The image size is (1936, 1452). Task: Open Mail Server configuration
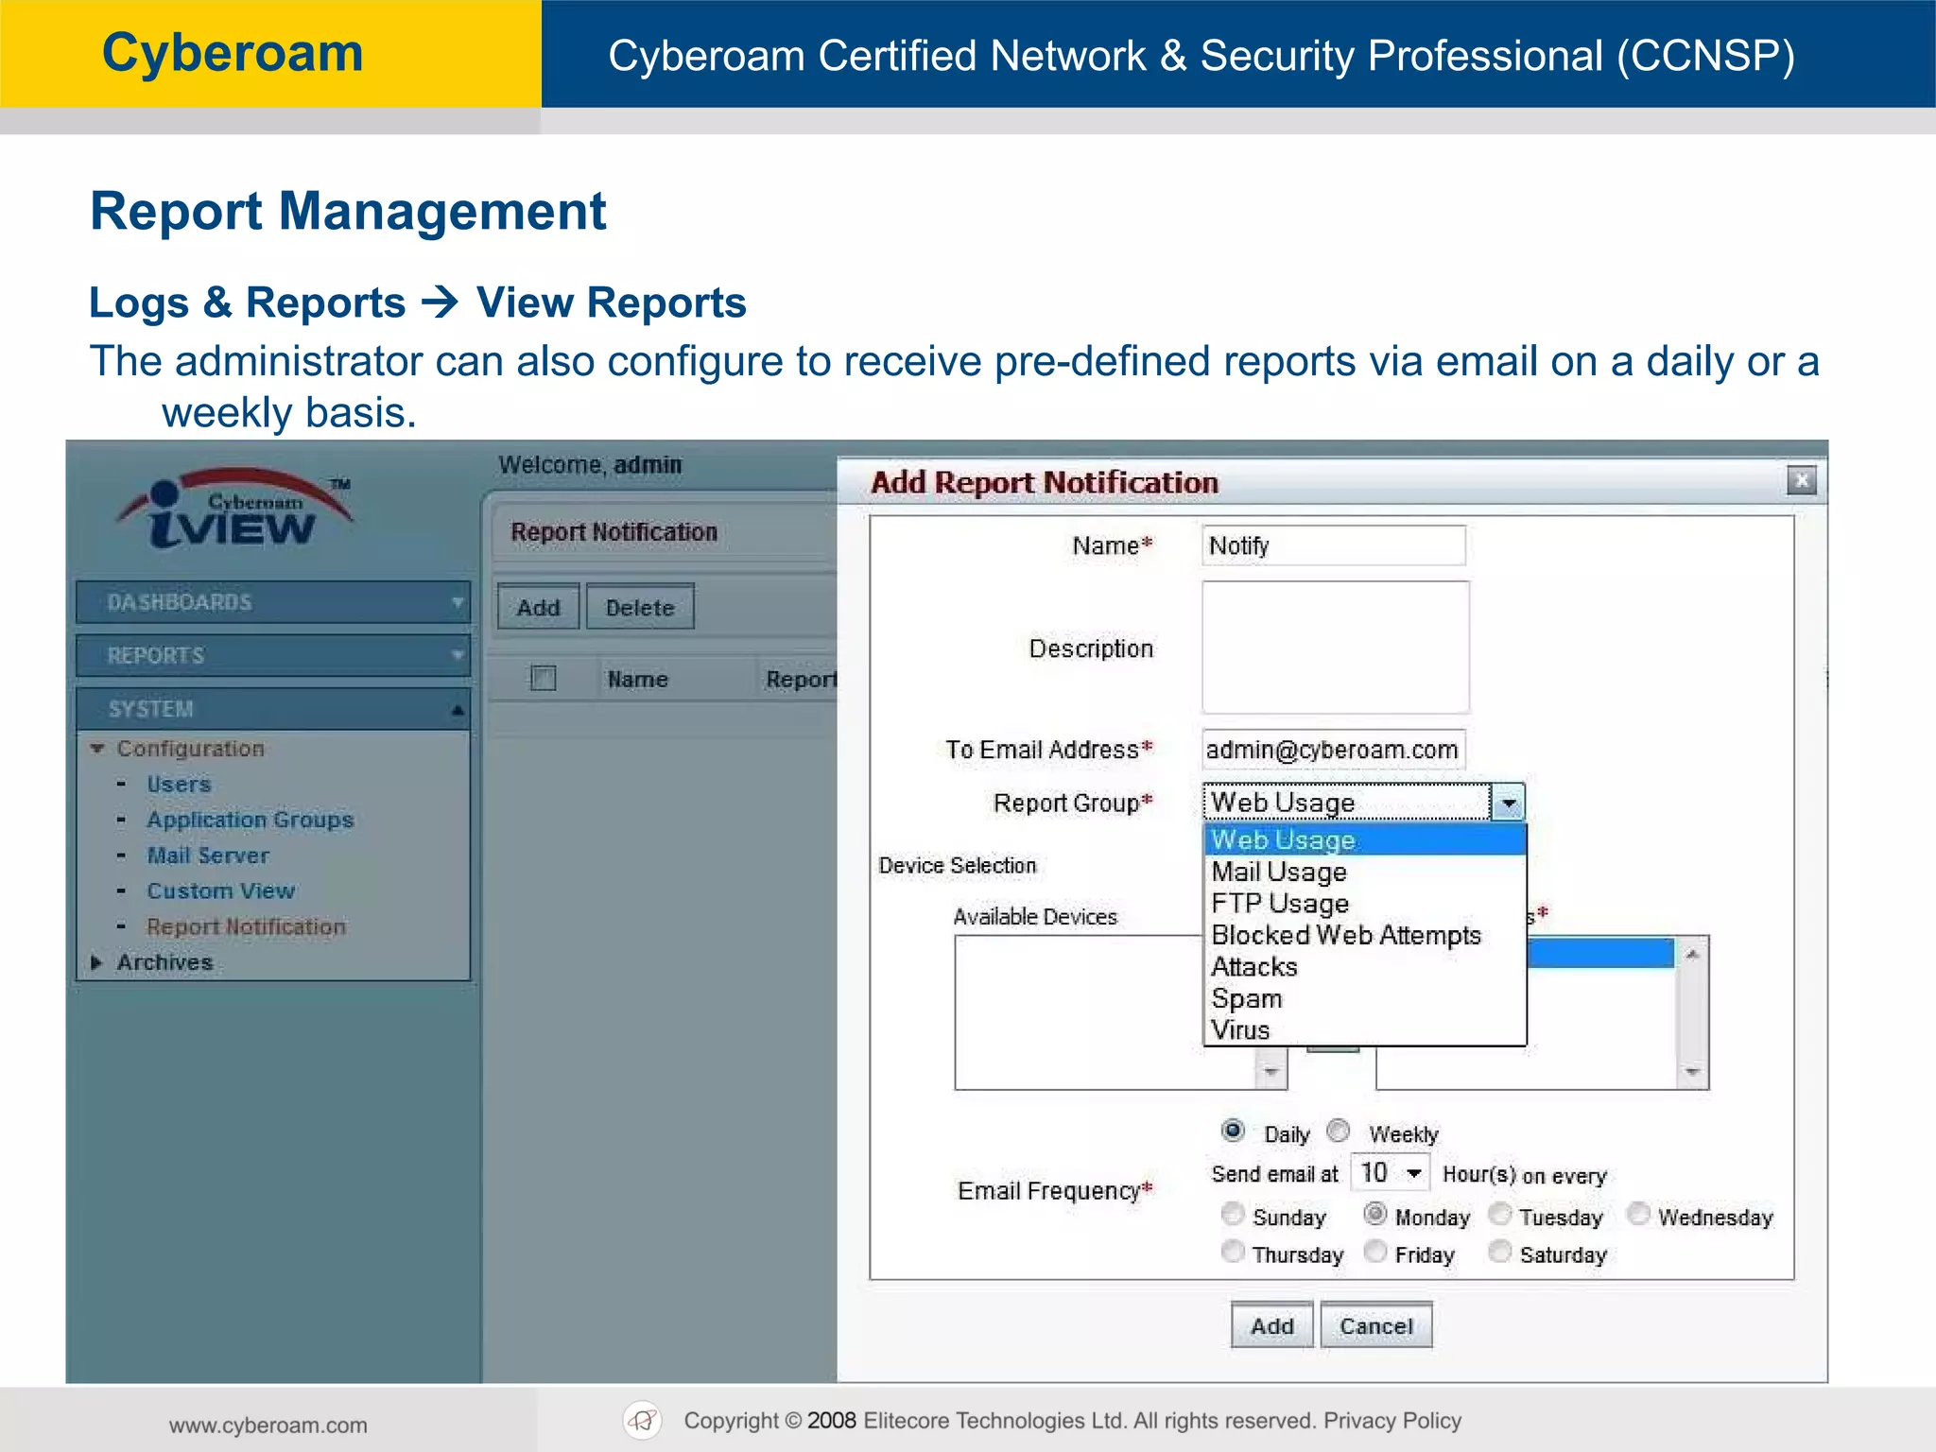coord(208,856)
